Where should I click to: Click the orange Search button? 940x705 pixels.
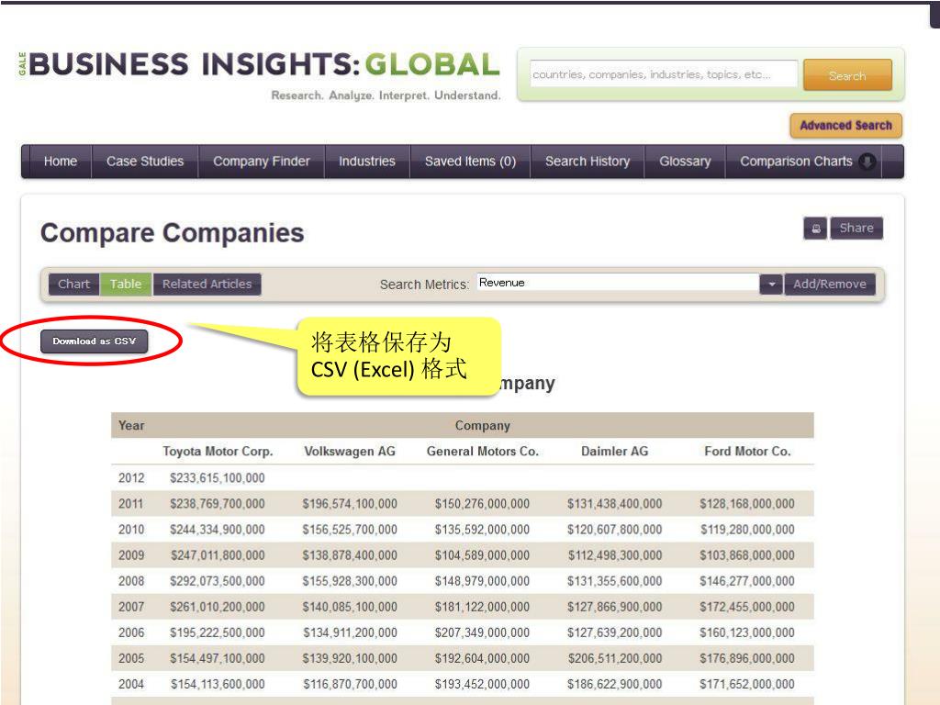(x=847, y=75)
